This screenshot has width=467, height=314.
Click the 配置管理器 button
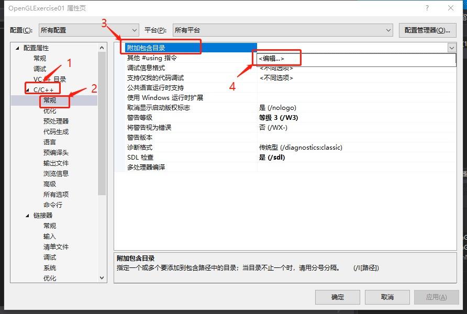428,30
